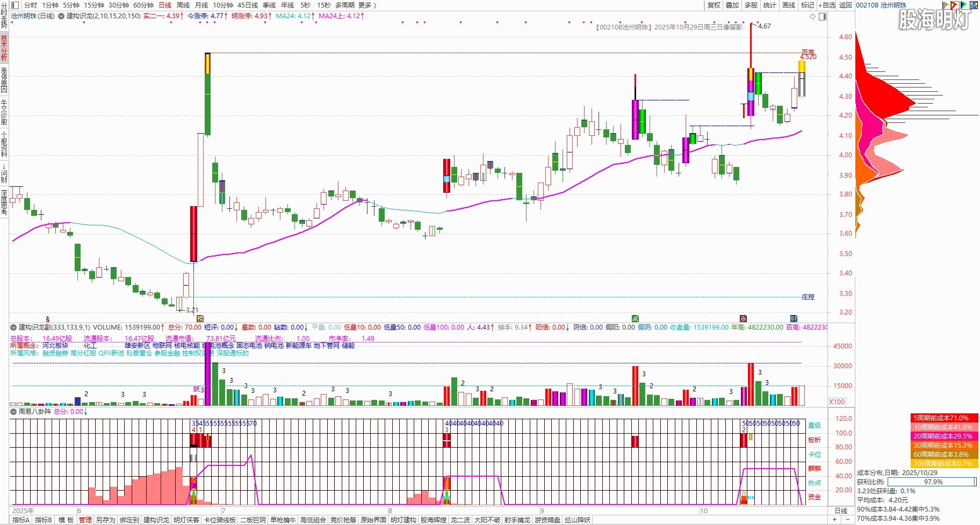
Task: Click the zoom-in plus button at bottom right
Action: point(834,520)
